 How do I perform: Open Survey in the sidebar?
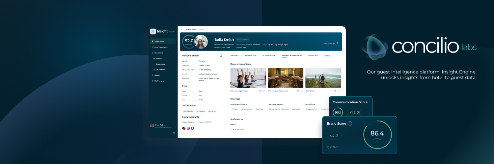point(157,75)
